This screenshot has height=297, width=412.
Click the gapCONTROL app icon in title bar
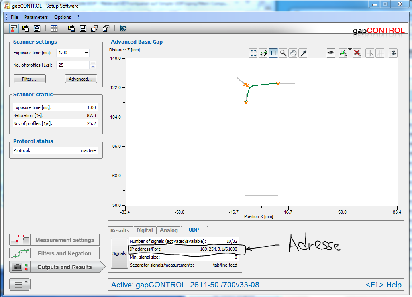7,5
